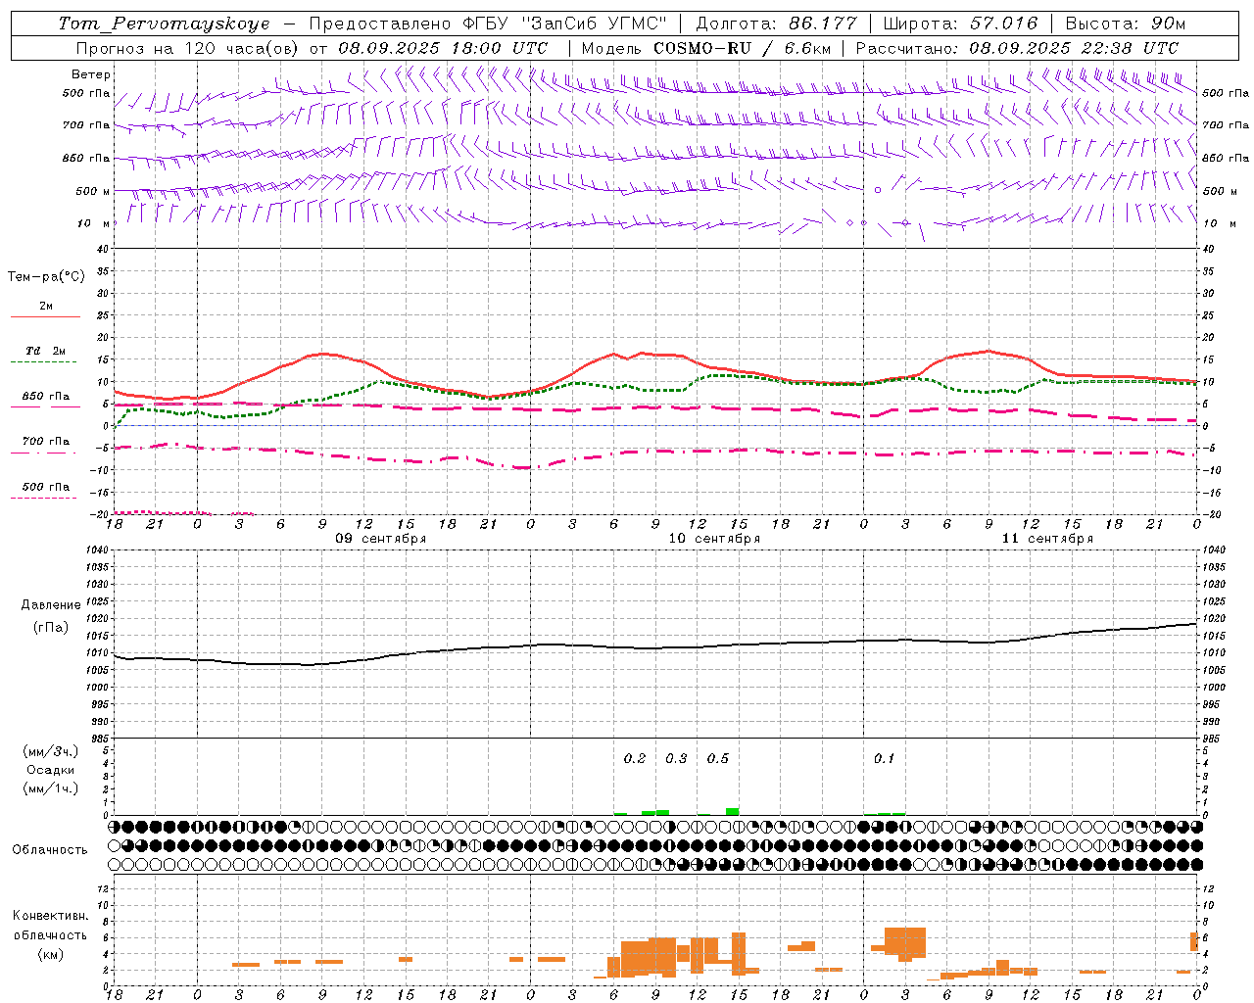1254x1003 pixels.
Task: Click the Давление pressure label
Action: [x=51, y=605]
